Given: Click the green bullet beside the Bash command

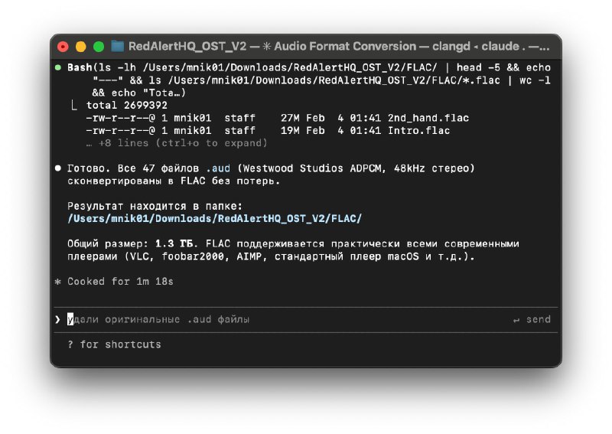Looking at the screenshot, I should [x=58, y=67].
